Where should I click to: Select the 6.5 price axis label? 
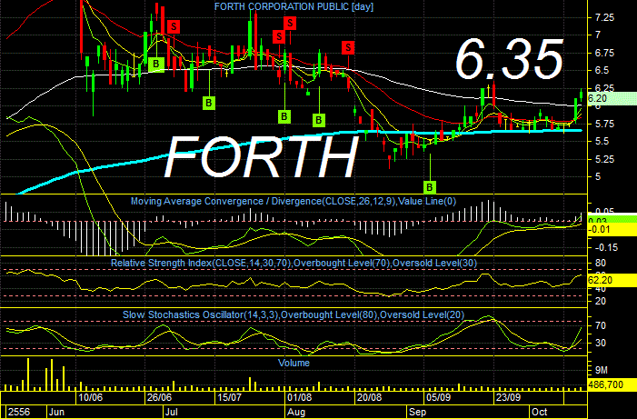(x=602, y=70)
